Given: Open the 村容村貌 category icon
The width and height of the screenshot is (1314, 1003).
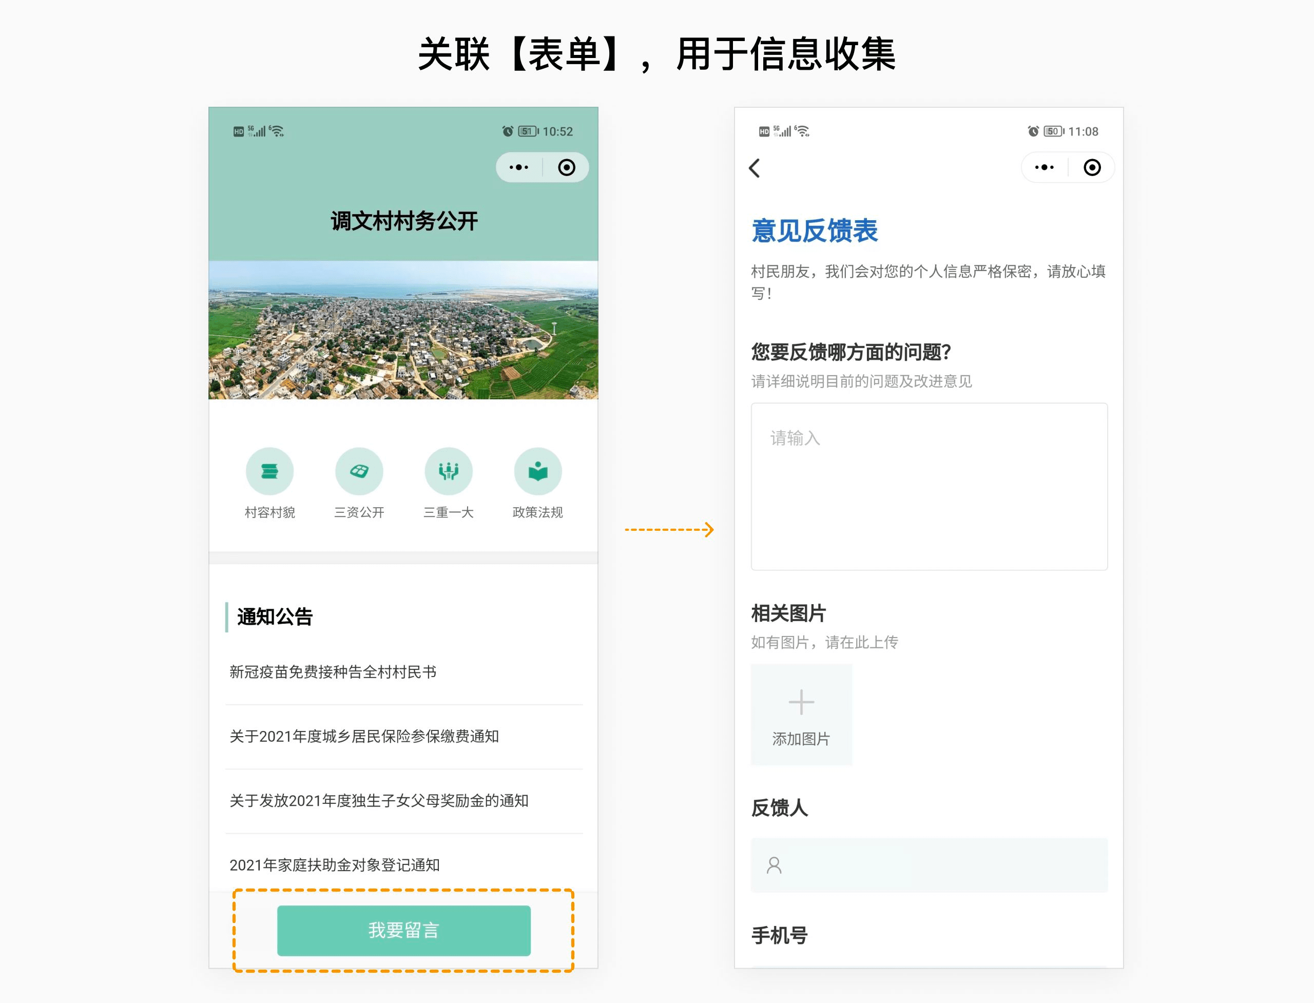Looking at the screenshot, I should coord(269,471).
